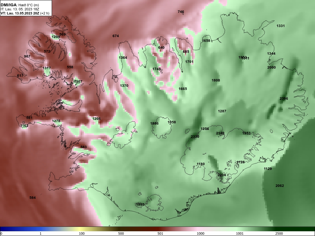Screen dimensions: 315x236
Task: Select the 967 label
Action: 27,56
